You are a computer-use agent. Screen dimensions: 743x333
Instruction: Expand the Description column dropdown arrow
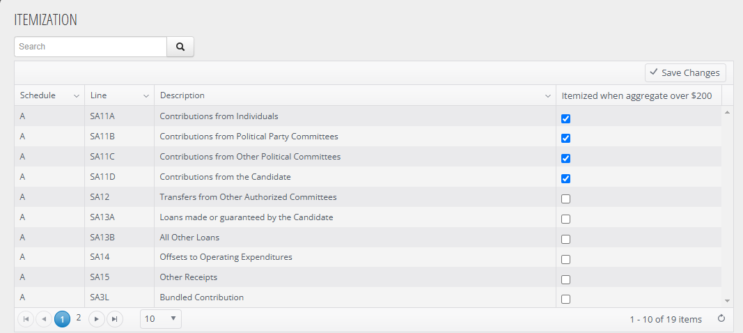pos(548,96)
